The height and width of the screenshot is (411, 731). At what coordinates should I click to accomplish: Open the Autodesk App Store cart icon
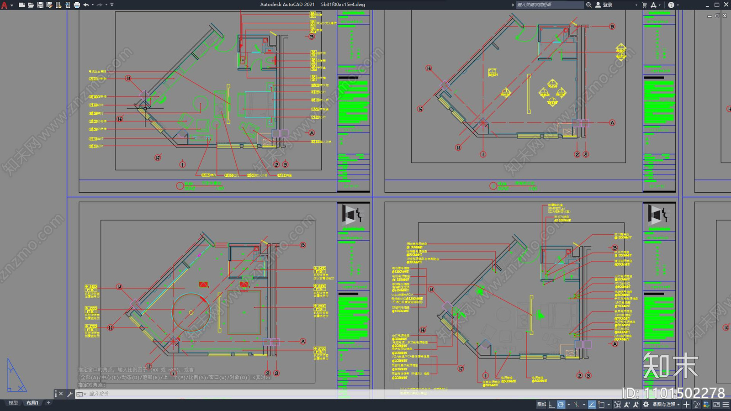pyautogui.click(x=645, y=5)
